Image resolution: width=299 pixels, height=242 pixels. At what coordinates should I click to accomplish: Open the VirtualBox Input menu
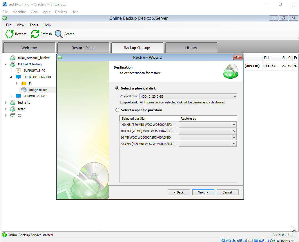click(46, 12)
